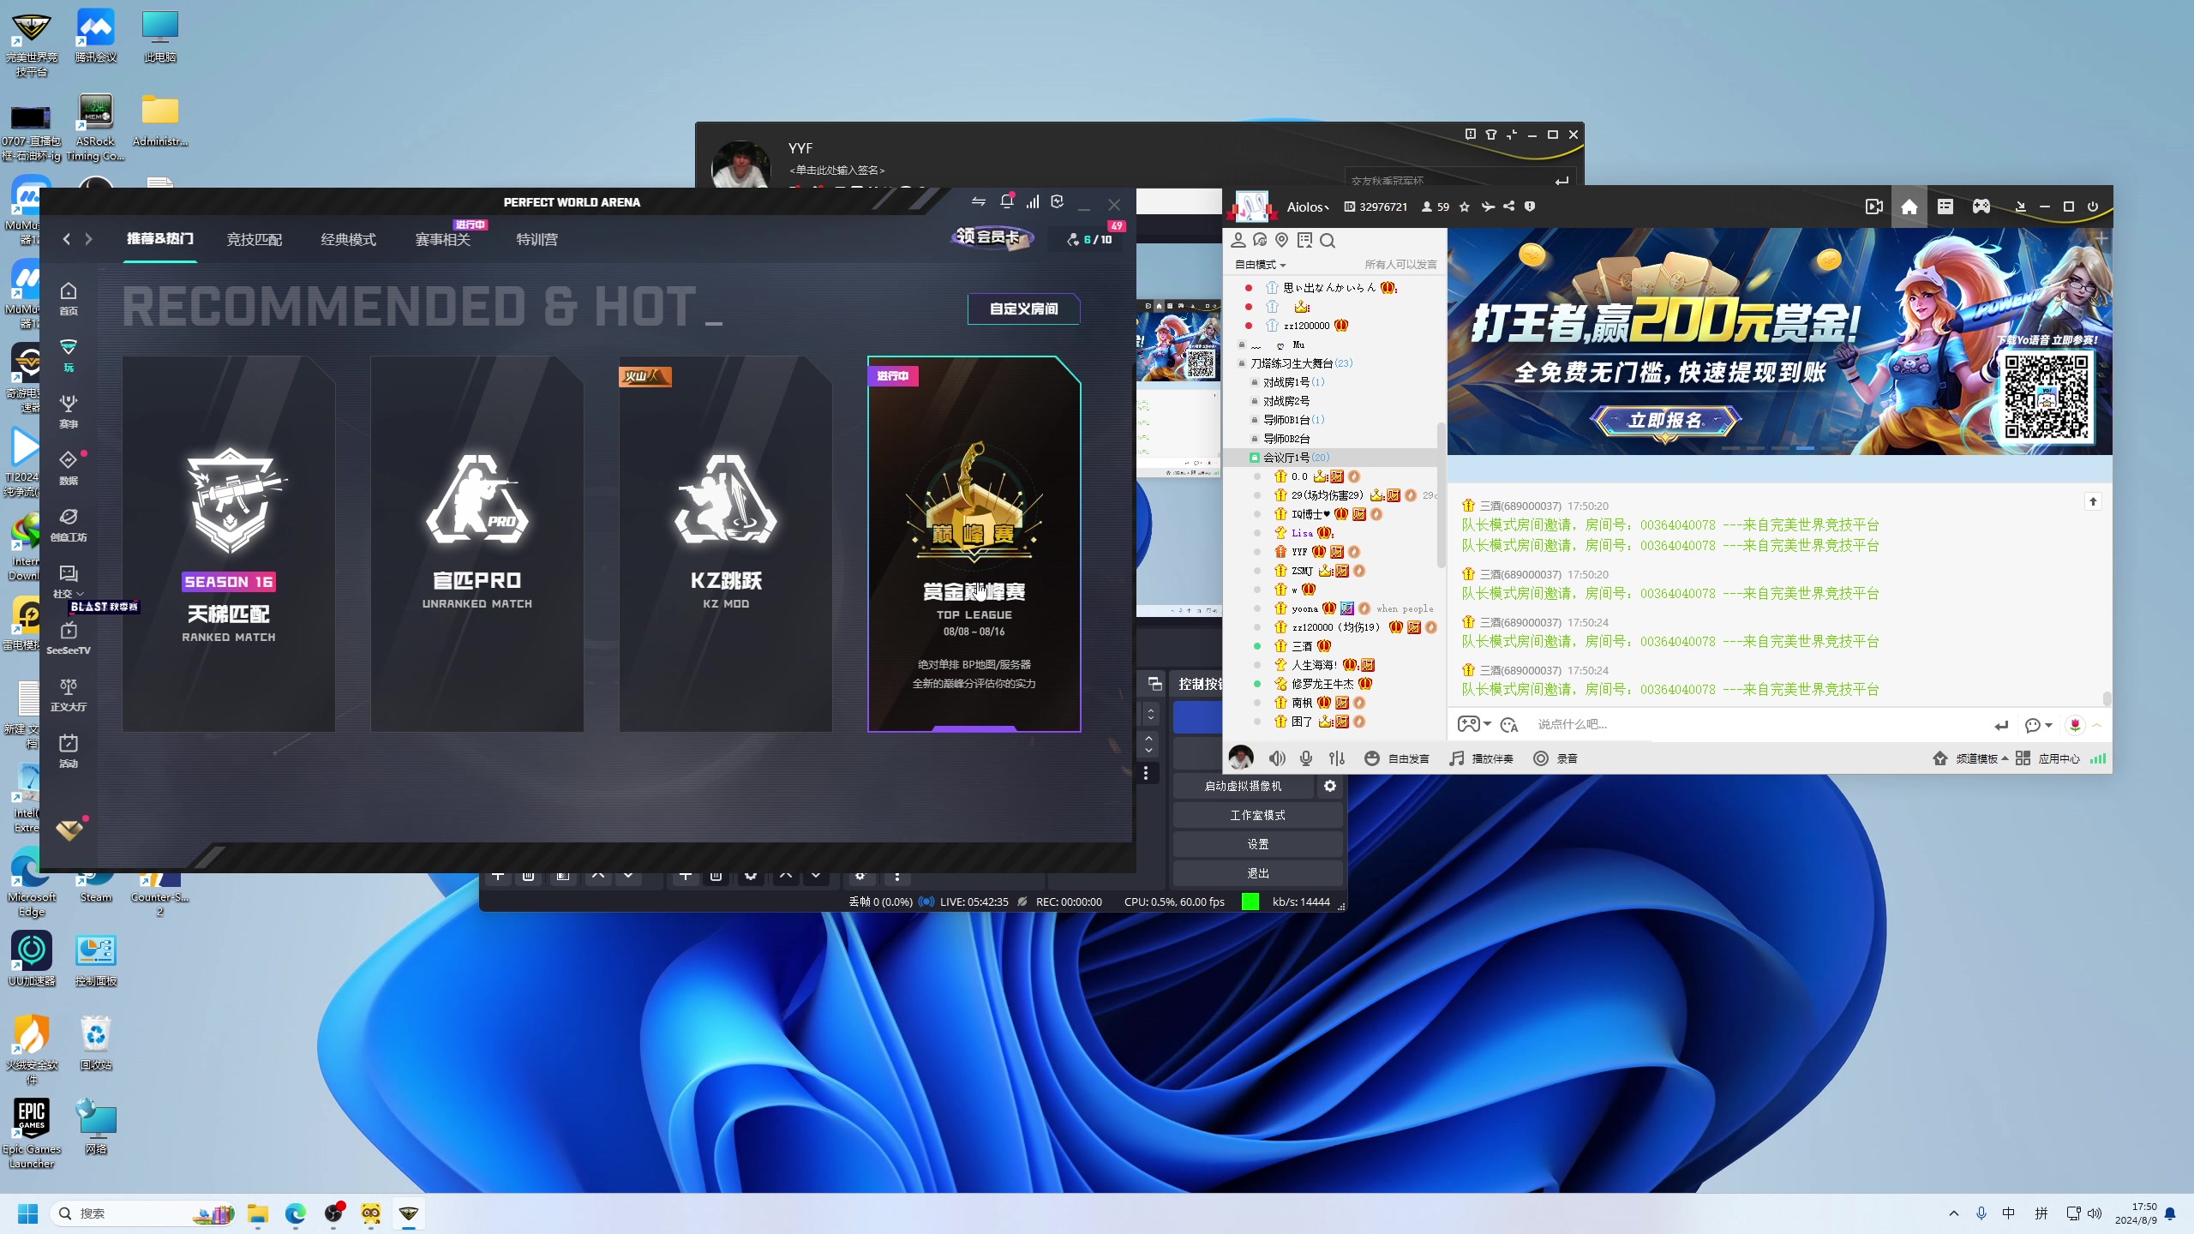The image size is (2194, 1234).
Task: Open SeeSeeTV in arena sidebar
Action: pos(69,638)
